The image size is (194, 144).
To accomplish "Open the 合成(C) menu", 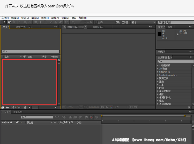I will coord(25,18).
